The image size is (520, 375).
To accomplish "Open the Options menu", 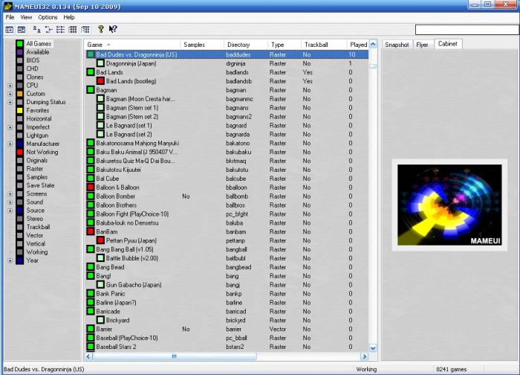I will click(48, 17).
